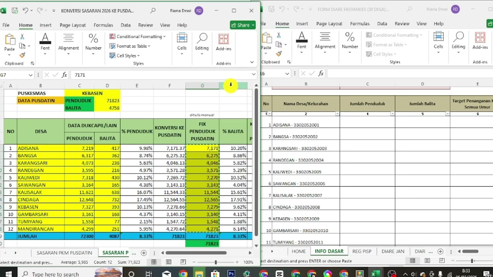Click Insert Function fx in right window
The height and width of the screenshot is (277, 493).
(x=321, y=73)
